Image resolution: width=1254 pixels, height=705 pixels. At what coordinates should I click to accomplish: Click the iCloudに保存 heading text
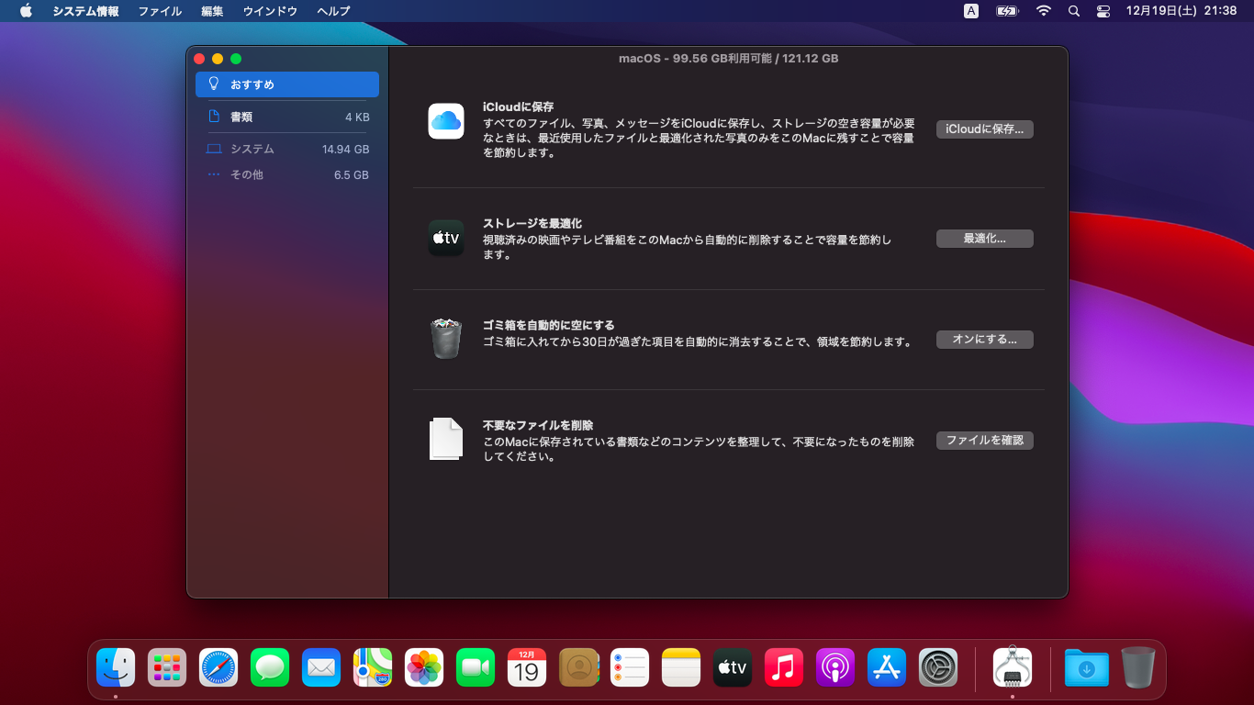coord(519,106)
